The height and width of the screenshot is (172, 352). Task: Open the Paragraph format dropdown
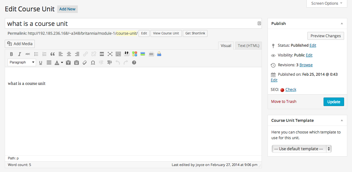22,62
